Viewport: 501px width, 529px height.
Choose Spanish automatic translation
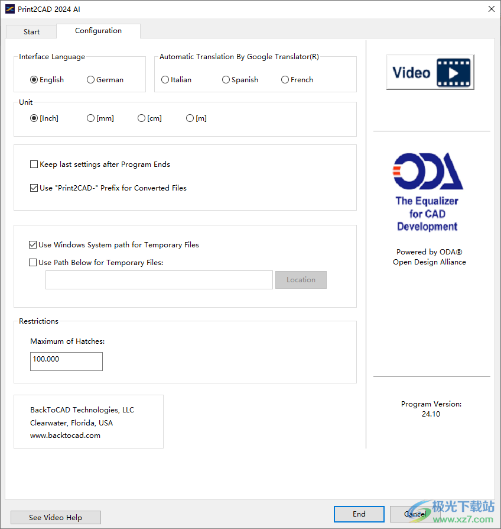click(x=240, y=80)
